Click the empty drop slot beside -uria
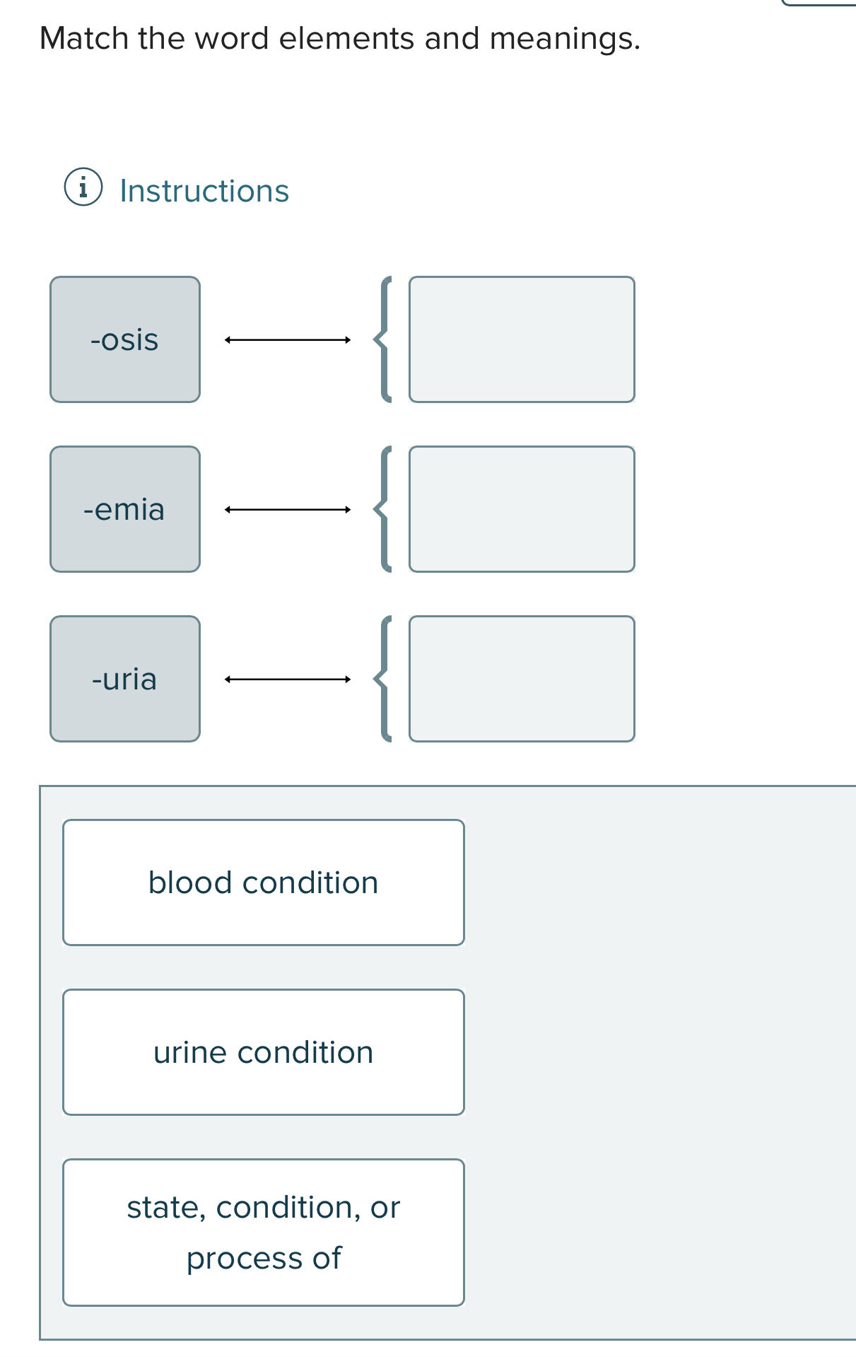 tap(522, 677)
